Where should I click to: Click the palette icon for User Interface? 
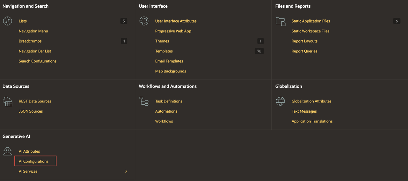point(144,21)
